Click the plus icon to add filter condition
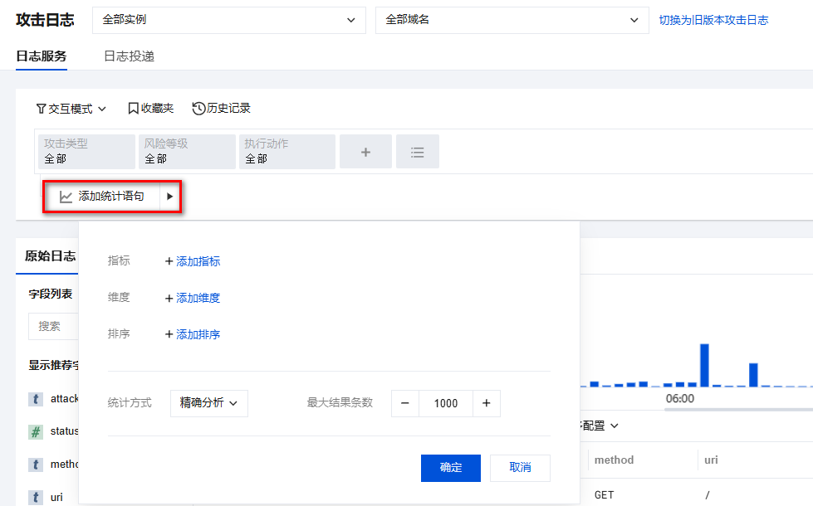 click(x=365, y=152)
